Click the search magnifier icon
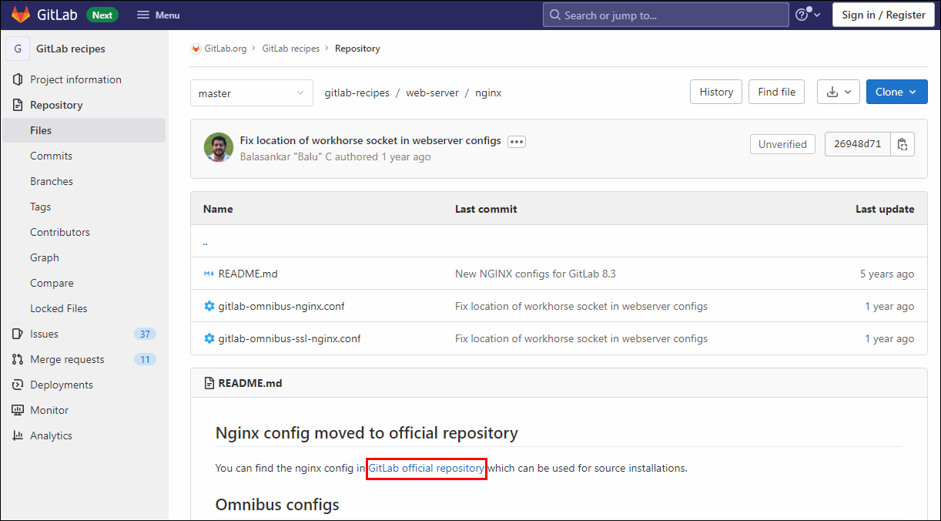 (x=555, y=15)
